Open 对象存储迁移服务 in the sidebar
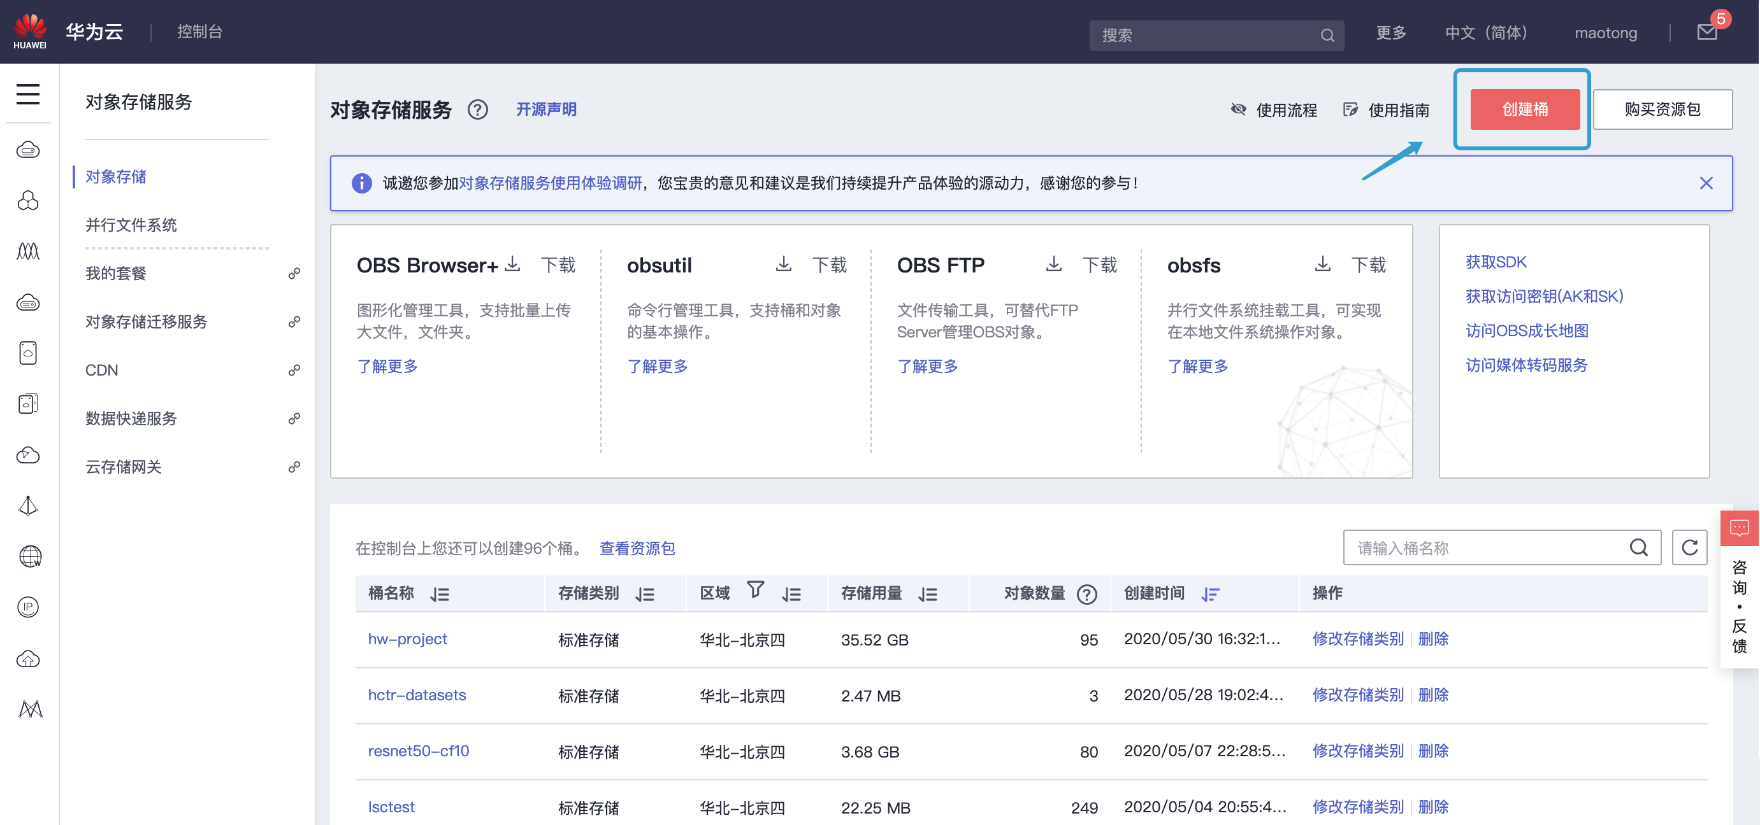 pos(146,322)
